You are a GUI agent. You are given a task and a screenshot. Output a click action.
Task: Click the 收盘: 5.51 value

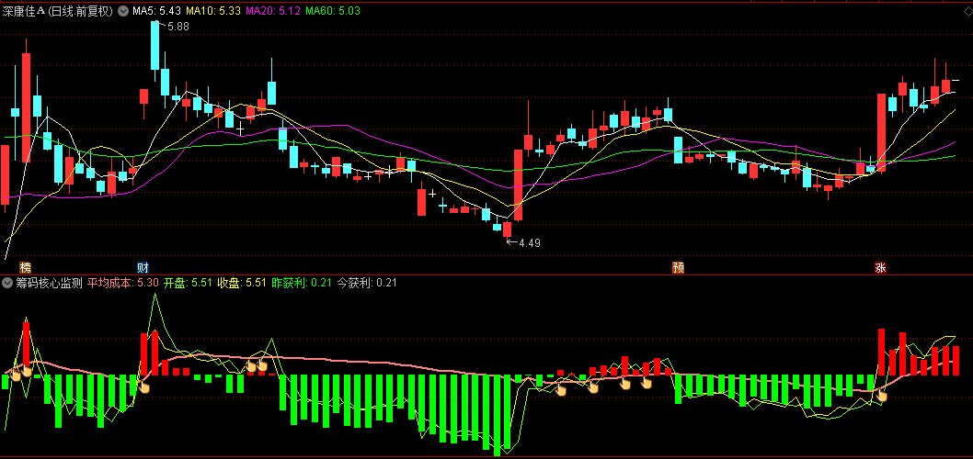click(x=242, y=283)
